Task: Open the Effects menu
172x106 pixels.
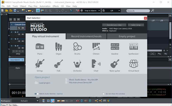Action: [56, 6]
